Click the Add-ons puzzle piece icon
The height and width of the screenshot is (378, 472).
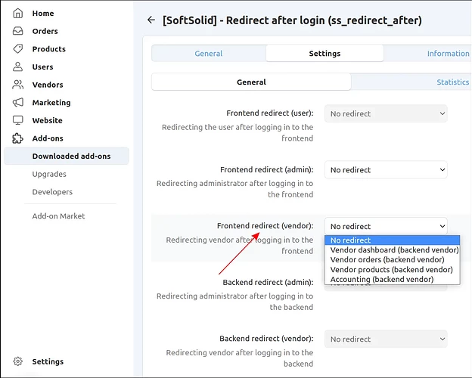point(17,138)
